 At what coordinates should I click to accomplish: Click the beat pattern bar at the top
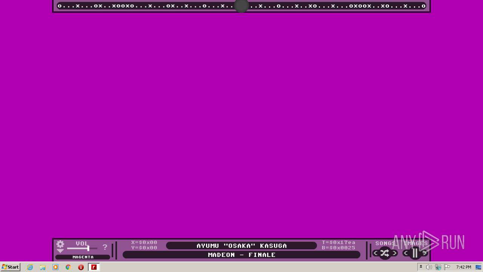tap(241, 6)
